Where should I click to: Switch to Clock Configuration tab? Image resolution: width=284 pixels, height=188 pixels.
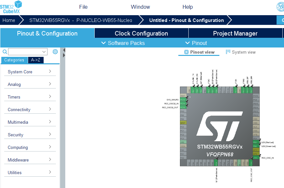click(x=142, y=33)
